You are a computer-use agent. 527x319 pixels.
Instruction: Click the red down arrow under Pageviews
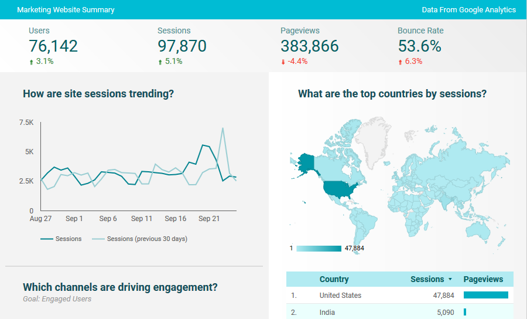pos(283,62)
